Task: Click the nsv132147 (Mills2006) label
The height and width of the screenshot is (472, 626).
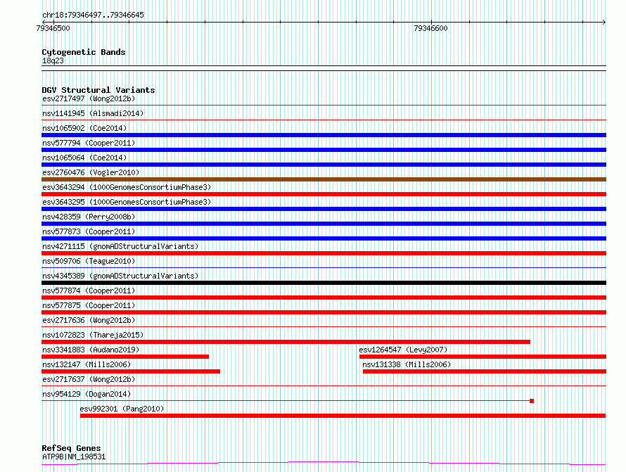Action: point(87,364)
